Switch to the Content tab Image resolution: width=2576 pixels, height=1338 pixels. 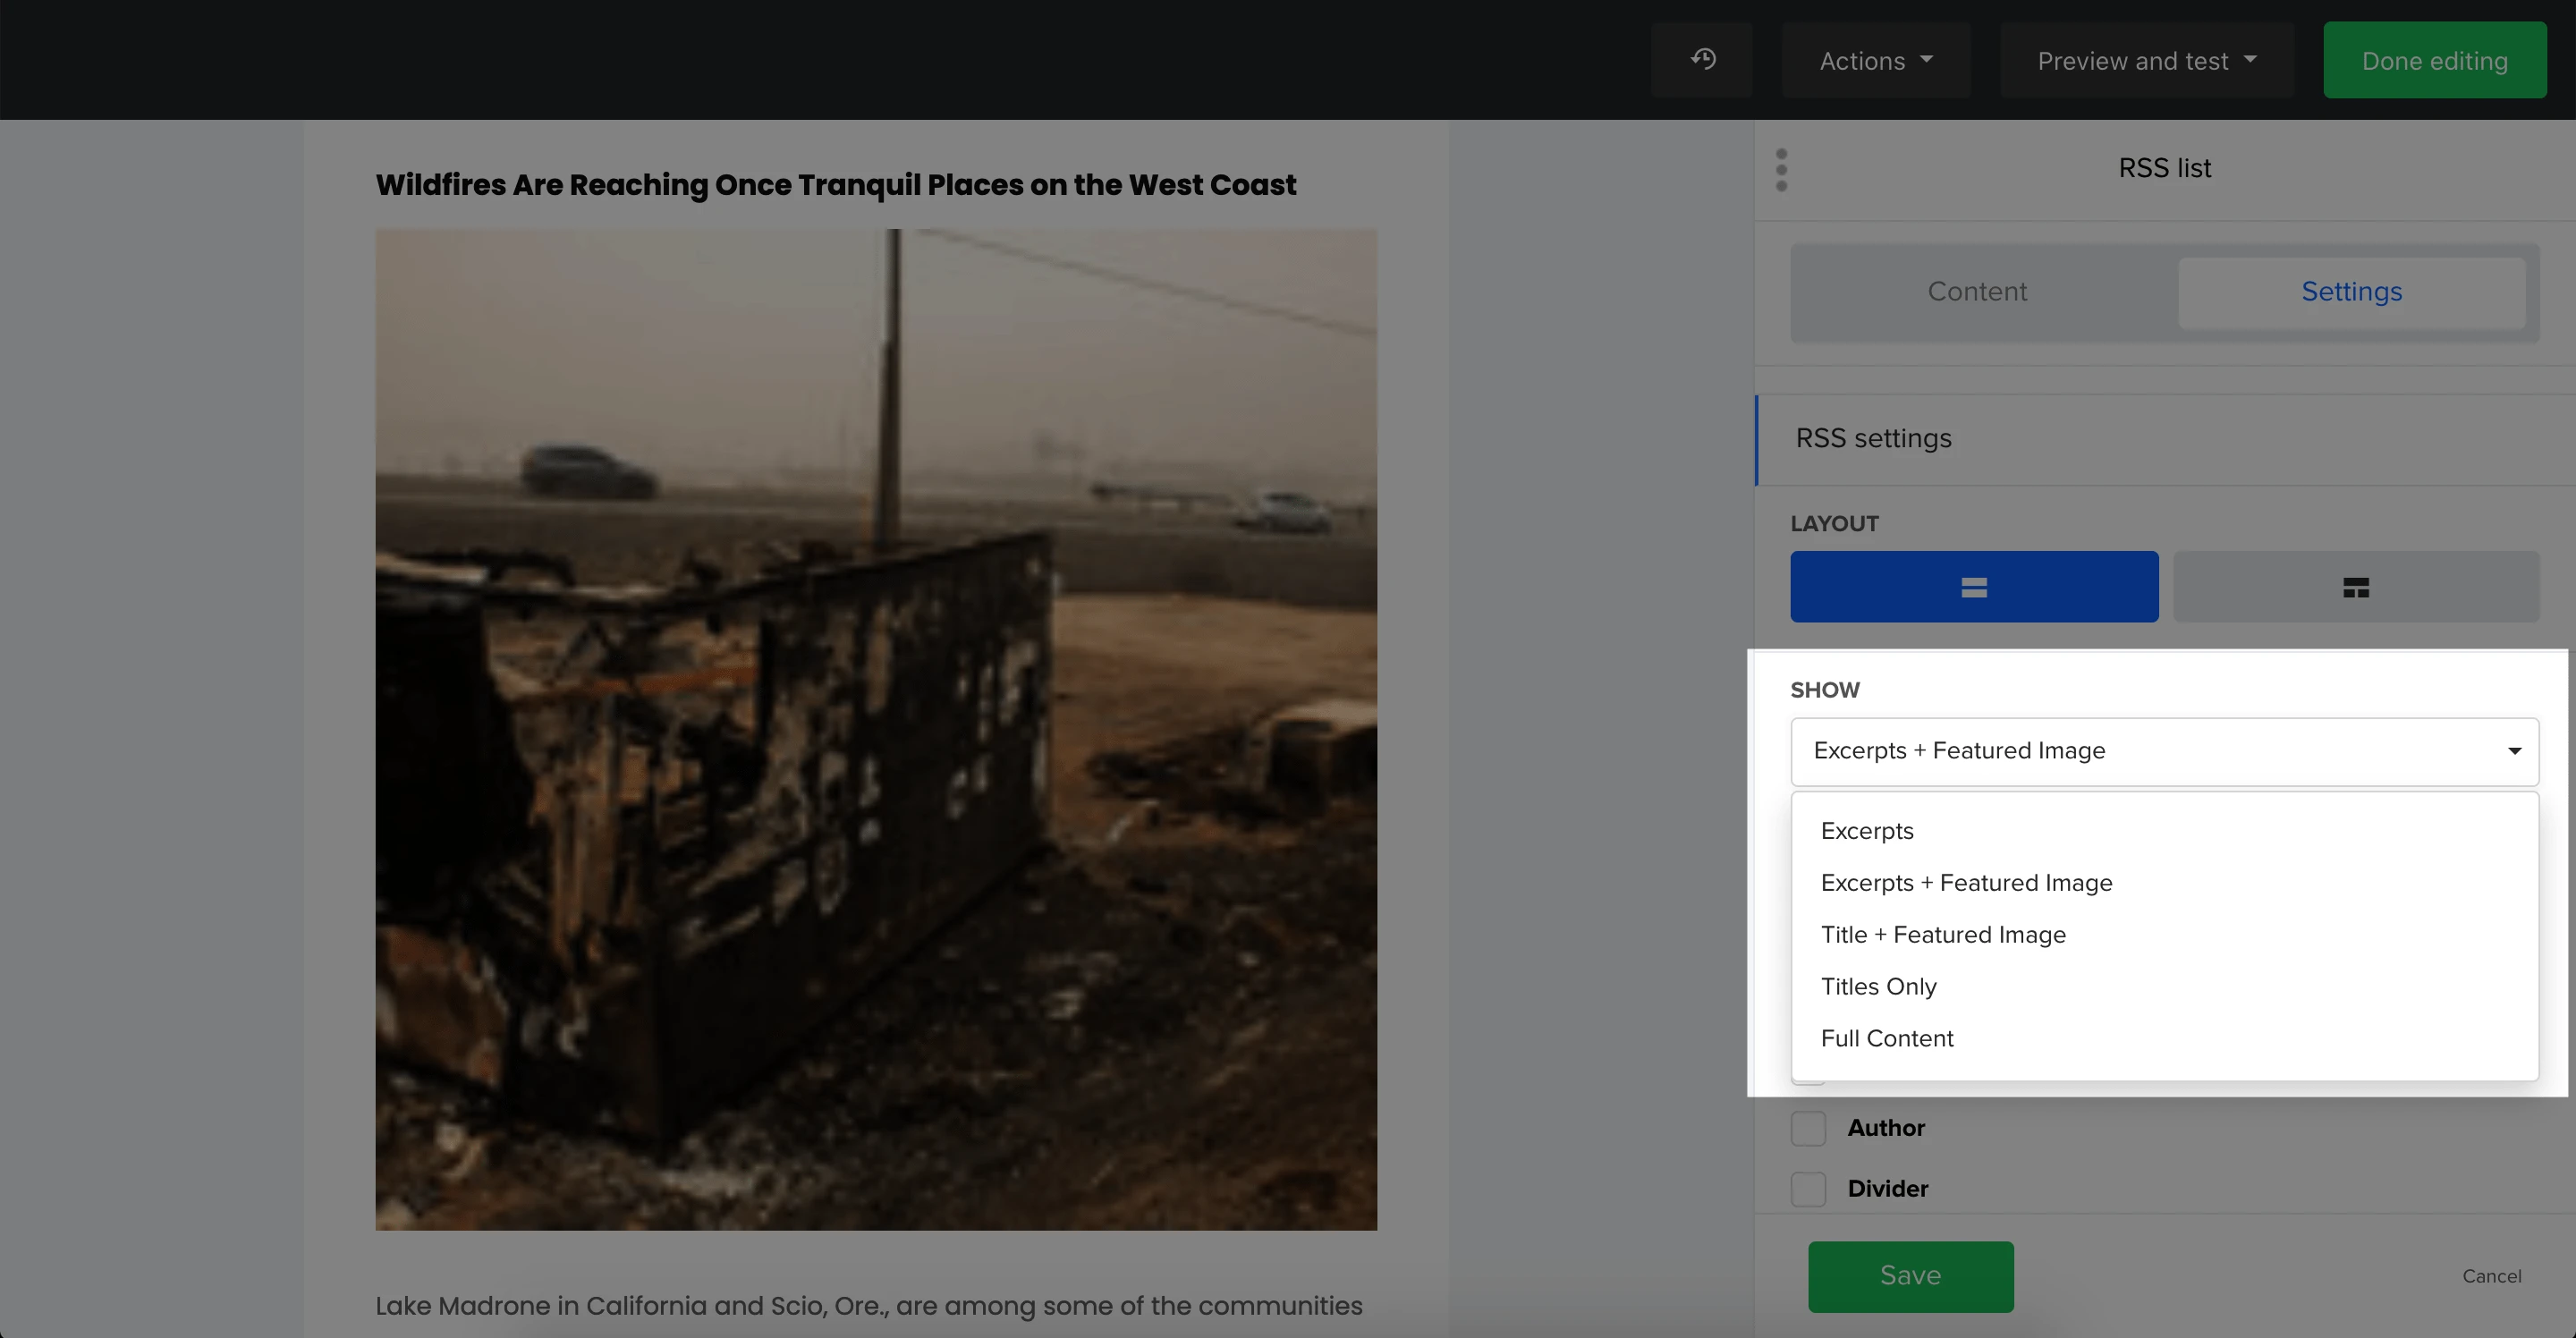[1977, 292]
